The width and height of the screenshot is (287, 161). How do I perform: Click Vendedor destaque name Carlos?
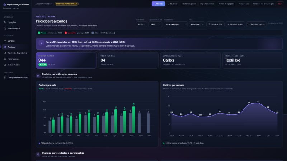tap(168, 60)
